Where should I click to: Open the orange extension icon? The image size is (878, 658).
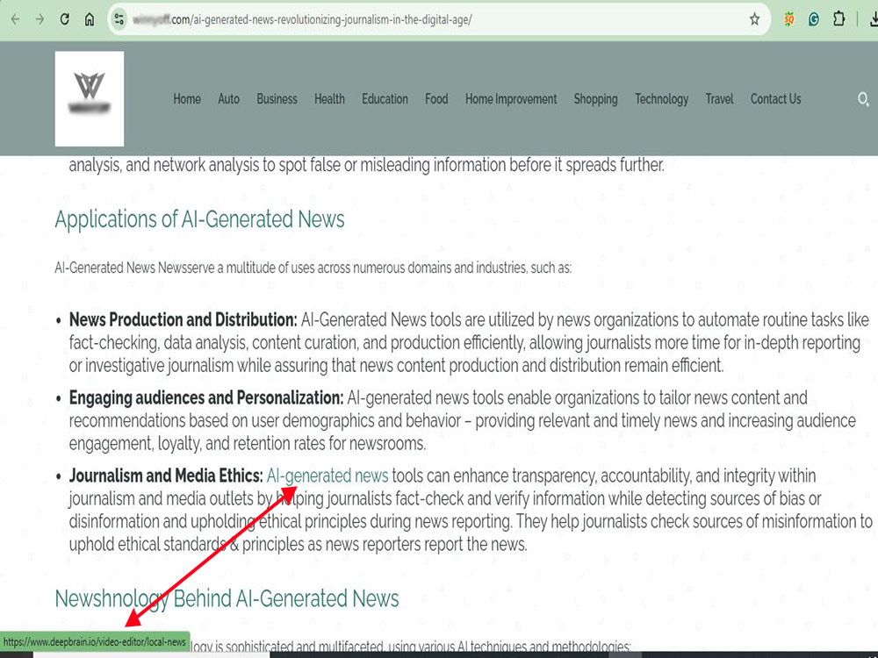click(789, 19)
